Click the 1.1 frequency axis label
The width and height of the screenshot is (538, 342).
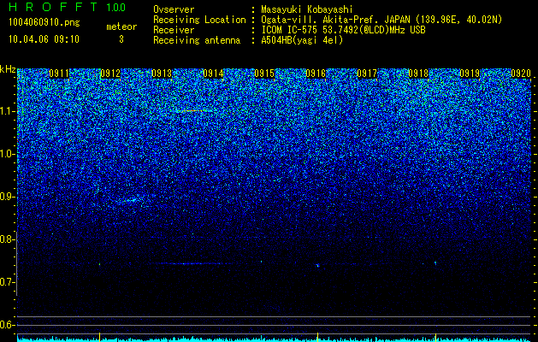tap(7, 111)
